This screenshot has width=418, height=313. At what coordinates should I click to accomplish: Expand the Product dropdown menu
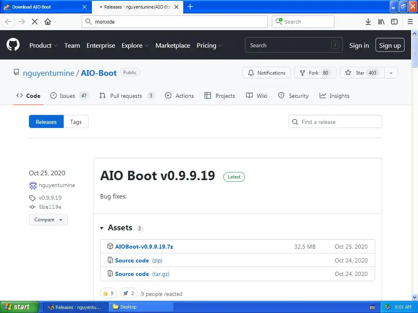43,46
